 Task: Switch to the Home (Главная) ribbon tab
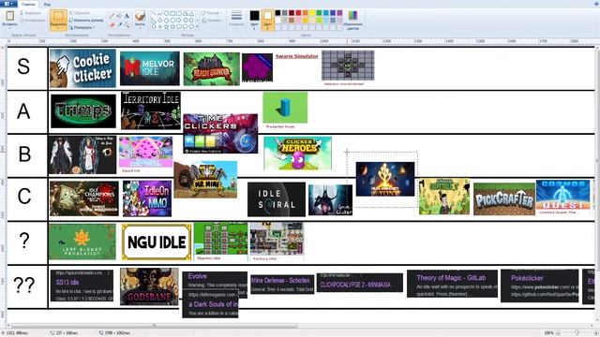(28, 4)
